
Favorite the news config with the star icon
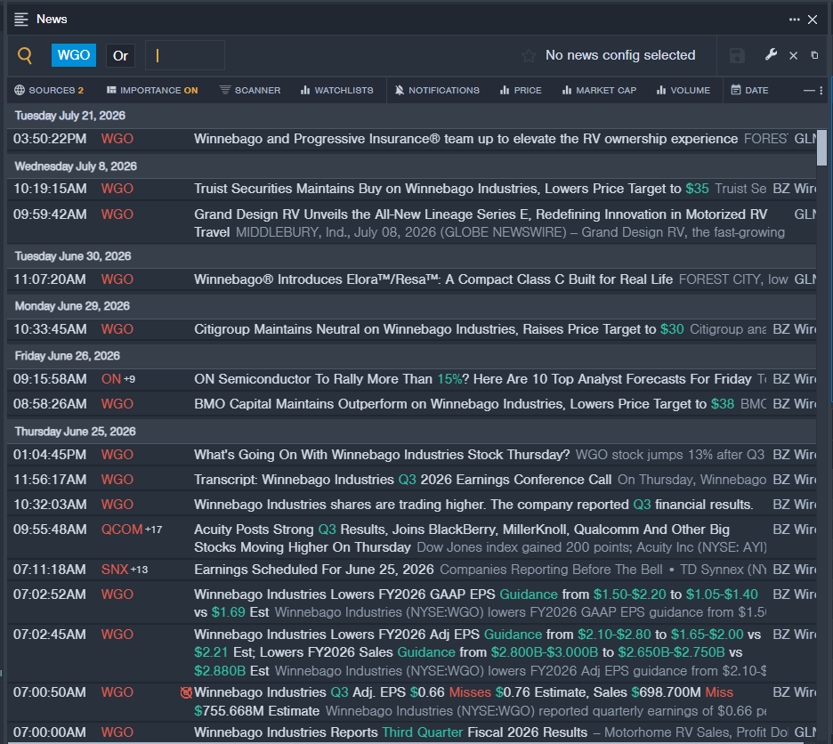529,56
